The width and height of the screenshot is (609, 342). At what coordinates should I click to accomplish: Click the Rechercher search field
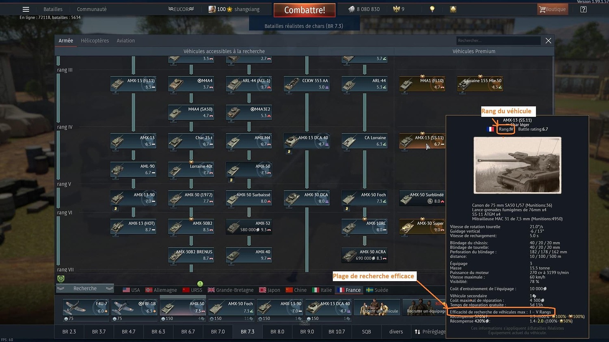coord(499,41)
